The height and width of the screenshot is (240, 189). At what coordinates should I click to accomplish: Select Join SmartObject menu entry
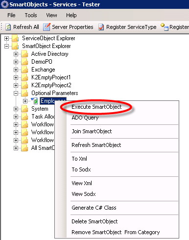[x=92, y=131]
